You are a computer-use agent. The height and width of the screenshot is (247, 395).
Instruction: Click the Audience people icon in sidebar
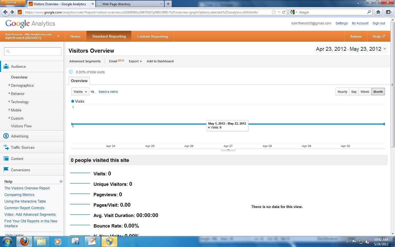[6, 66]
